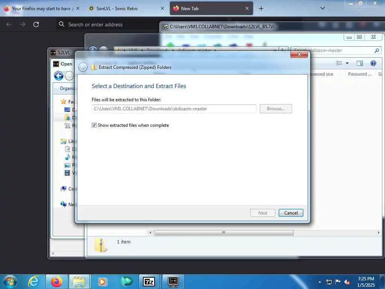Click the Firefox taskbar icon
Viewport: 385px width, 289px height.
[57, 281]
